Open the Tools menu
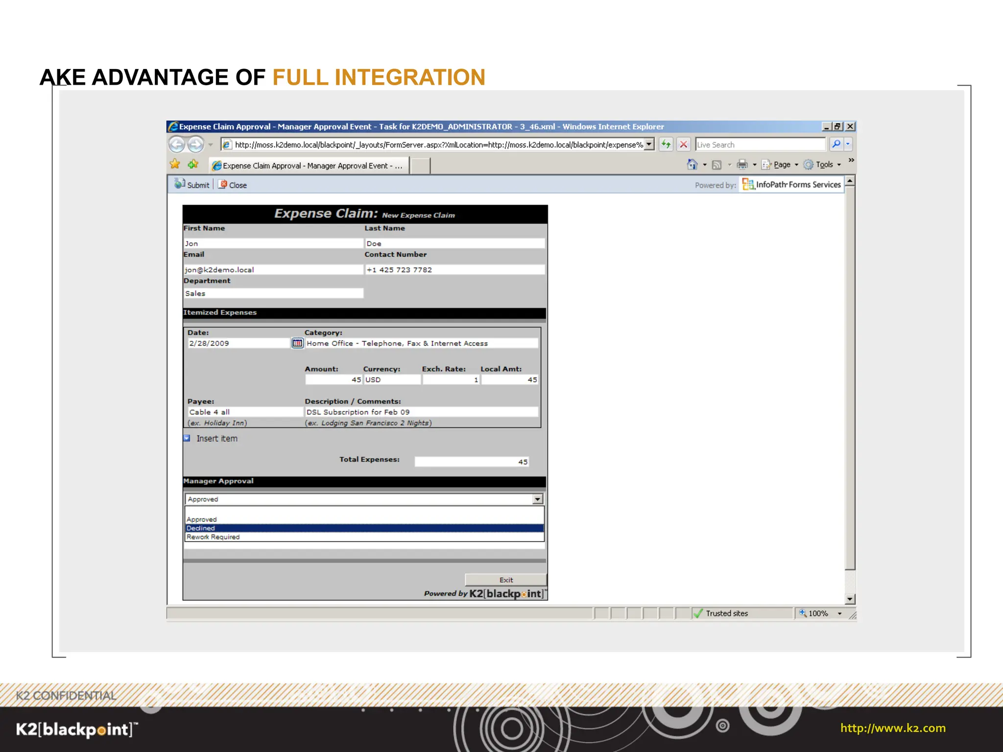The image size is (1003, 752). pyautogui.click(x=823, y=165)
